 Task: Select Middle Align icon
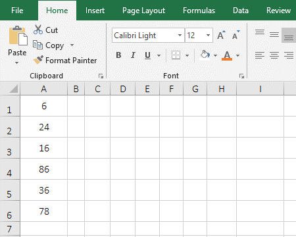[274, 35]
